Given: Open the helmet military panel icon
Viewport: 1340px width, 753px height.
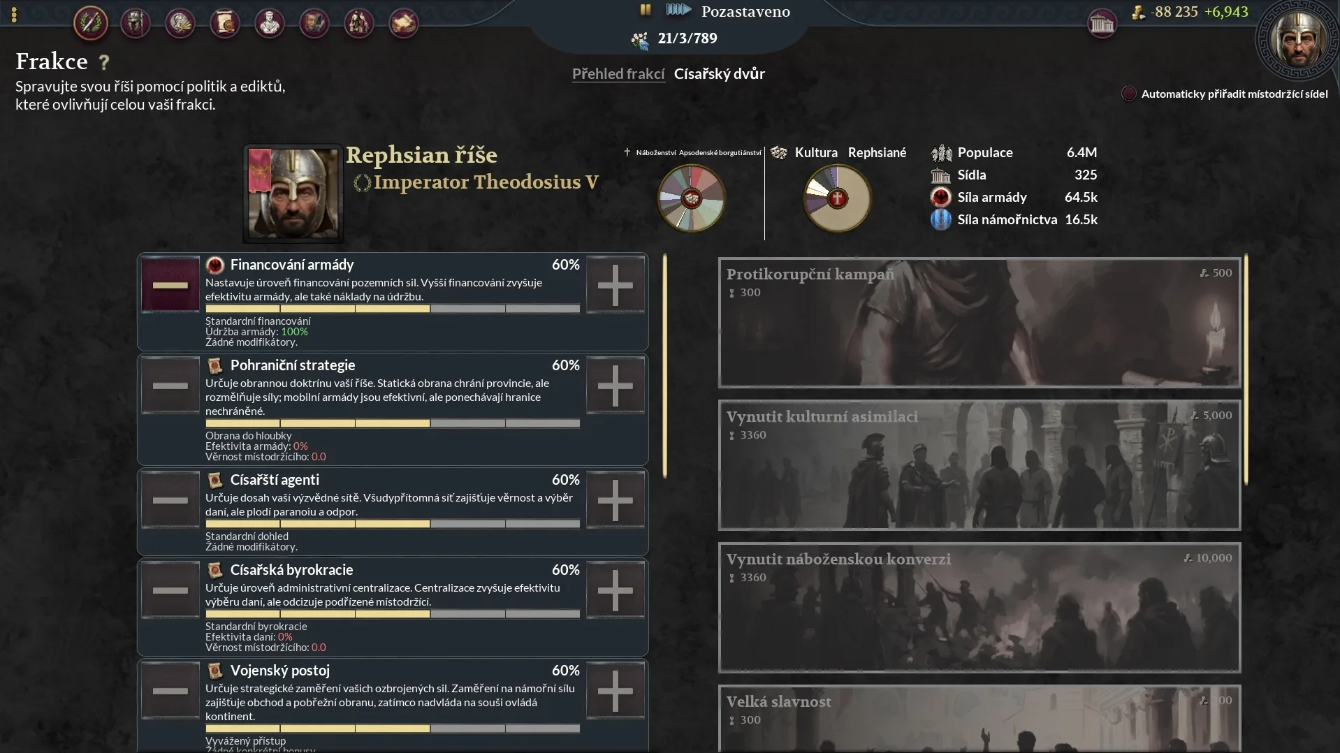Looking at the screenshot, I should tap(136, 23).
